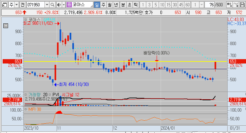Image resolution: width=246 pixels, height=133 pixels.
Task: Open the data grid icon left of chart
Action: [x=6, y=26]
